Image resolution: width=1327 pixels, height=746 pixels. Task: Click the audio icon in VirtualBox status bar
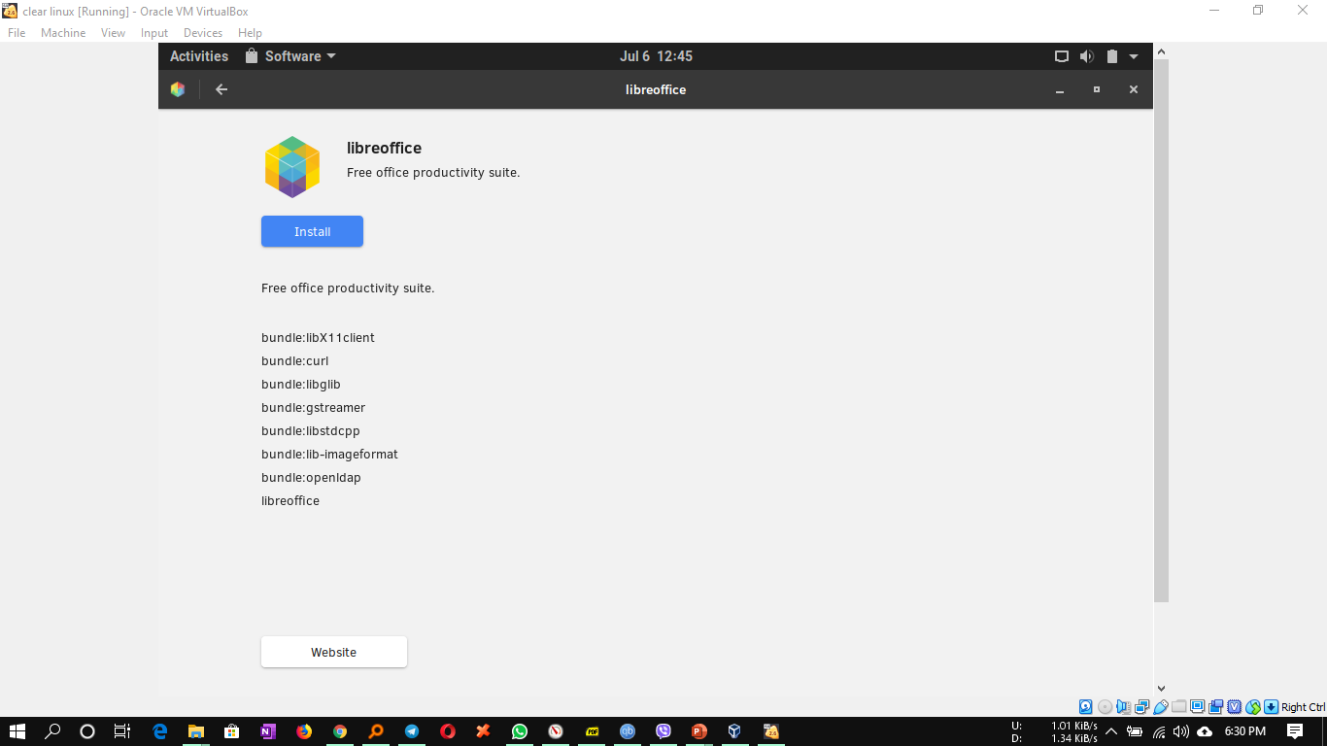(x=1123, y=706)
